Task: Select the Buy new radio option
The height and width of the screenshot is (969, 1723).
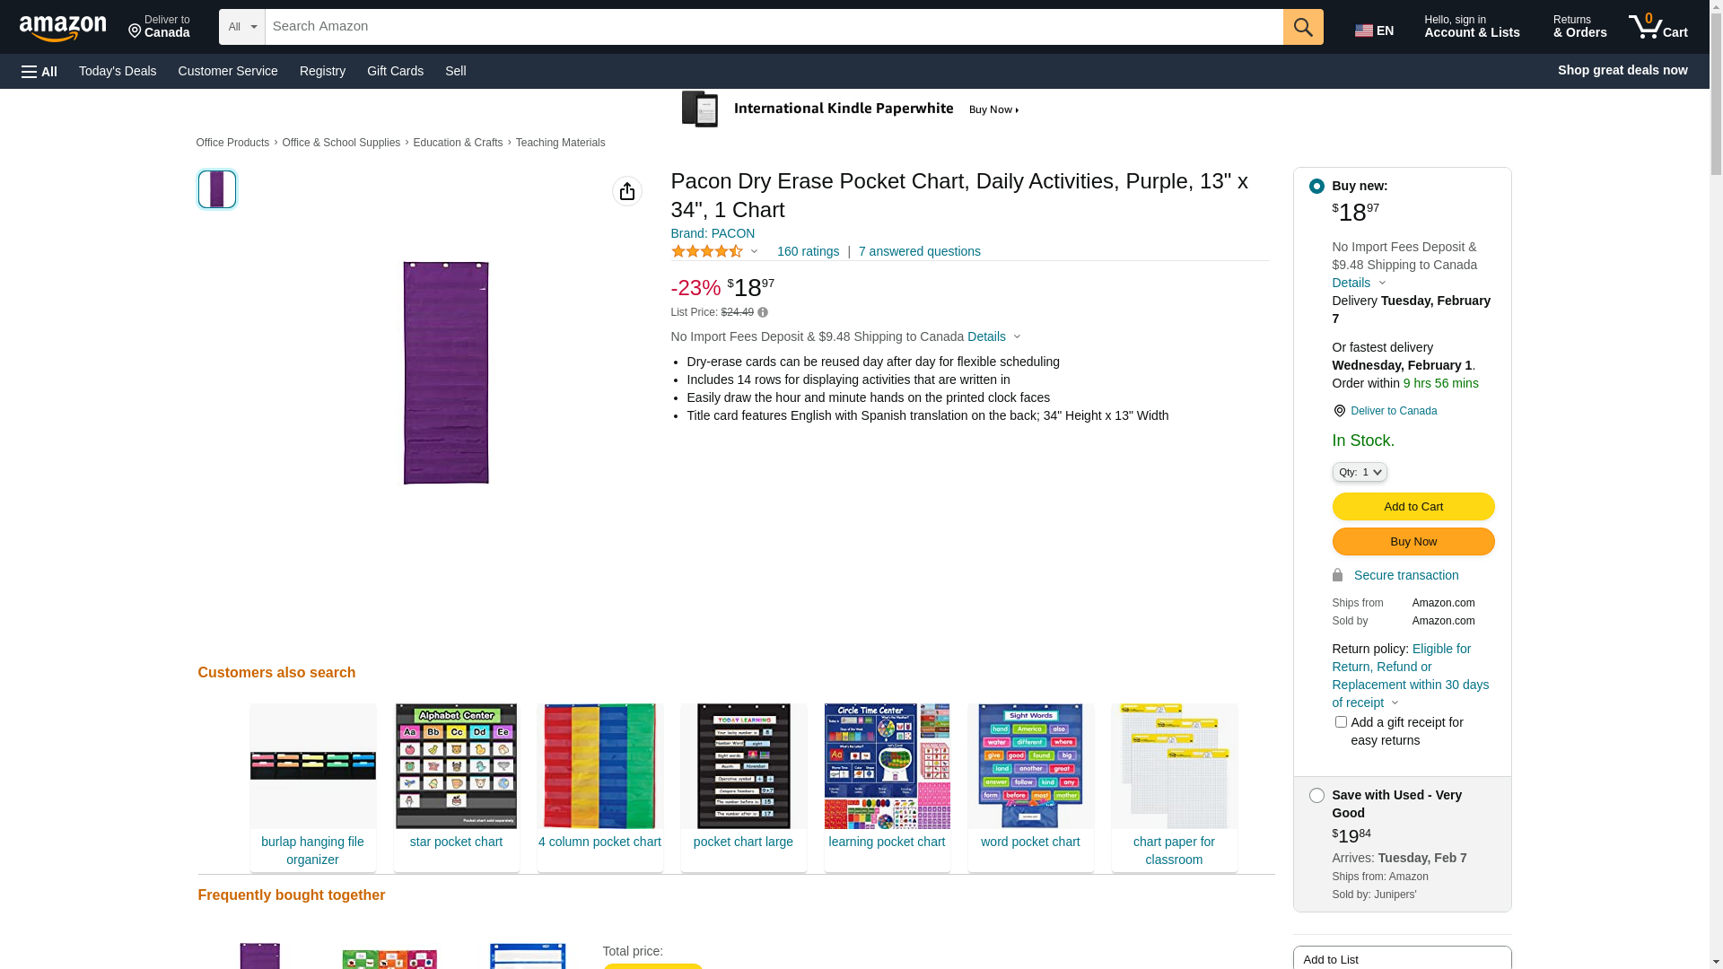Action: click(x=1316, y=187)
